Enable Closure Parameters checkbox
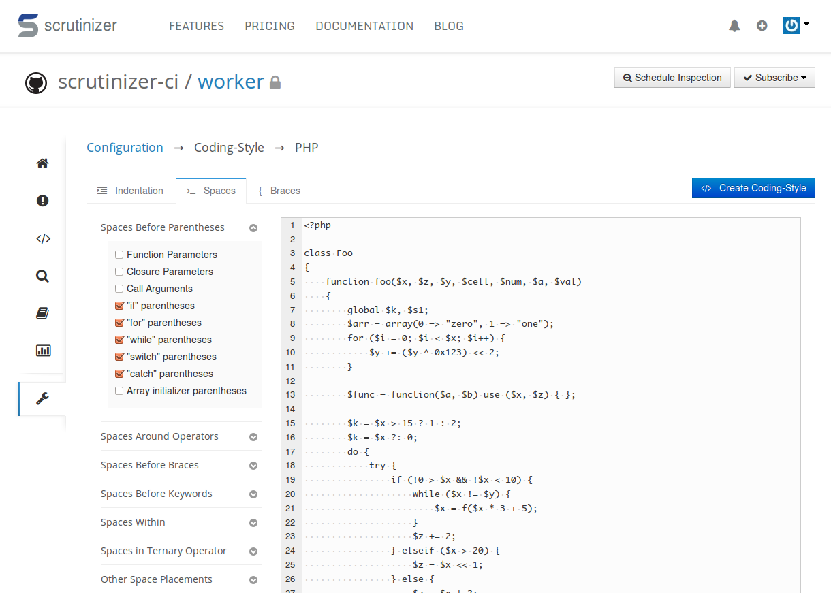 pos(119,272)
